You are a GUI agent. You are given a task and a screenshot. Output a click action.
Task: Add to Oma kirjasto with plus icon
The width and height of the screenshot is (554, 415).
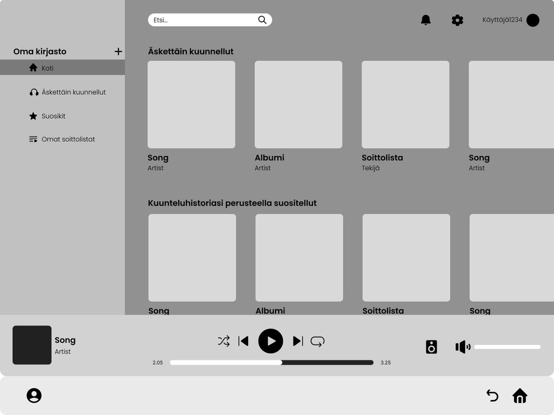coord(119,52)
